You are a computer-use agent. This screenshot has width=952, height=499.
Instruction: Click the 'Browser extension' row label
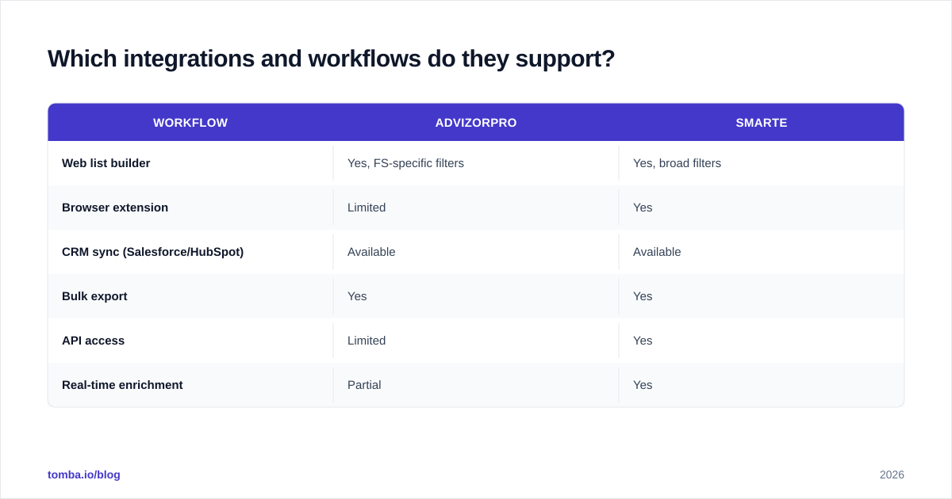(x=115, y=208)
